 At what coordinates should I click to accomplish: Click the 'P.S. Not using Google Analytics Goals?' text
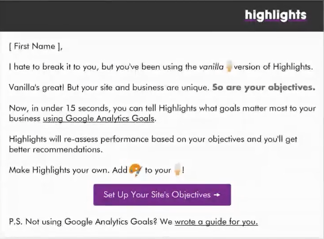pos(83,222)
